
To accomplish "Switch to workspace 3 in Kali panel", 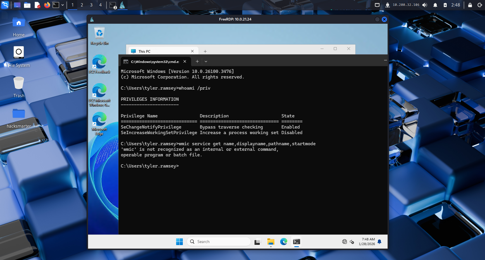I will 91,5.
